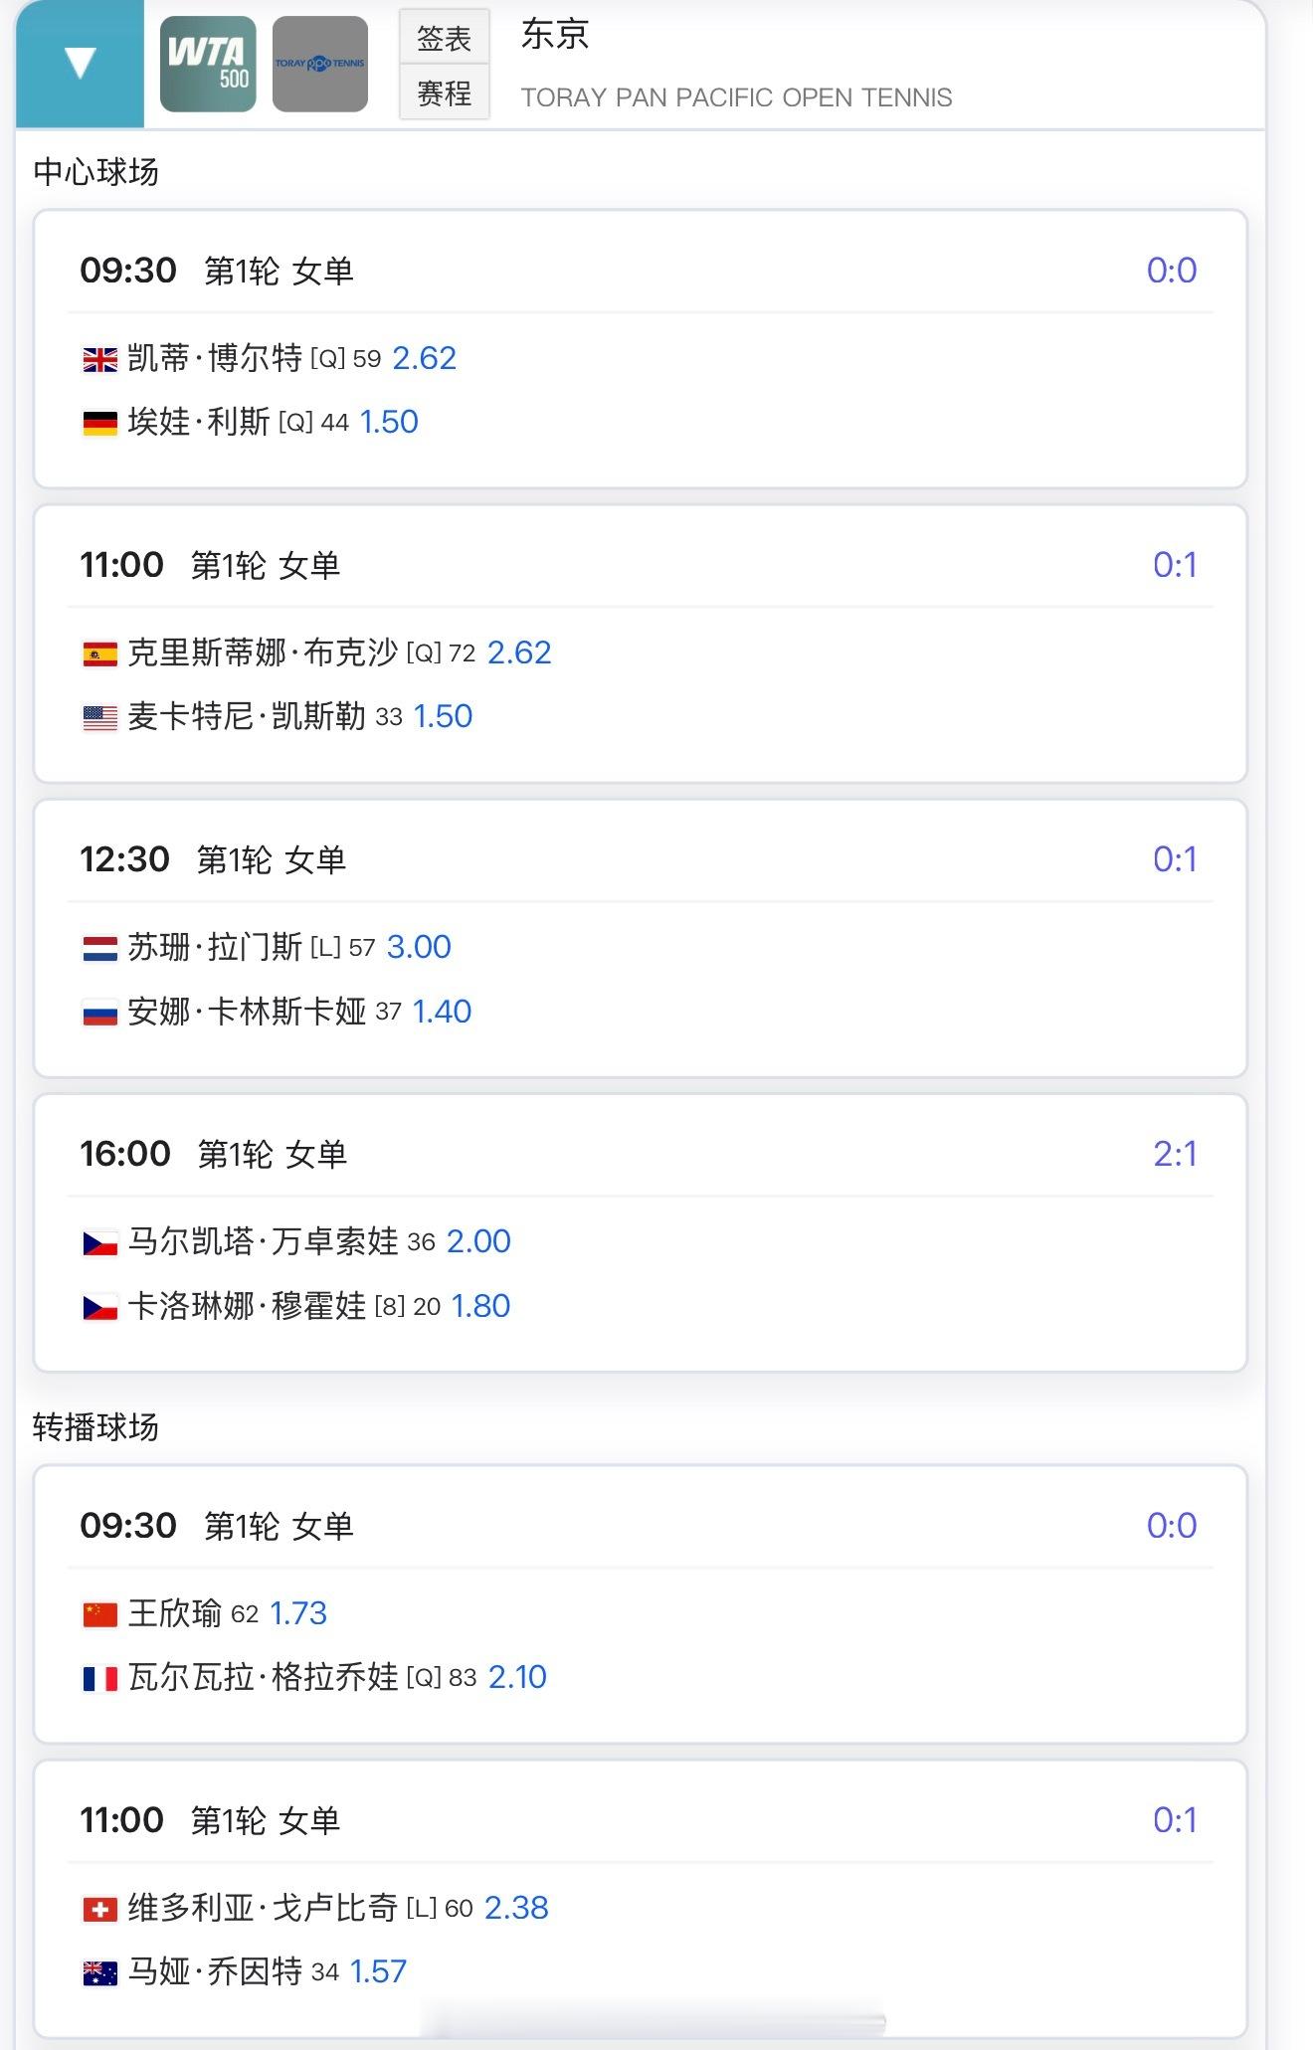This screenshot has width=1313, height=2050.
Task: Select the Australian flag beside 马娅·乔因特
Action: (x=99, y=1972)
